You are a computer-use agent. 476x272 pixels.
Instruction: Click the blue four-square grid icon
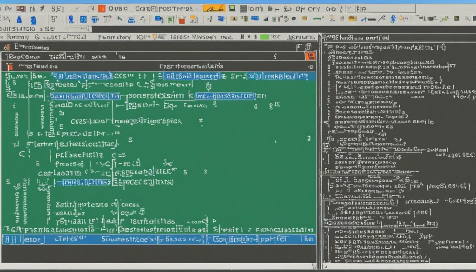83,20
